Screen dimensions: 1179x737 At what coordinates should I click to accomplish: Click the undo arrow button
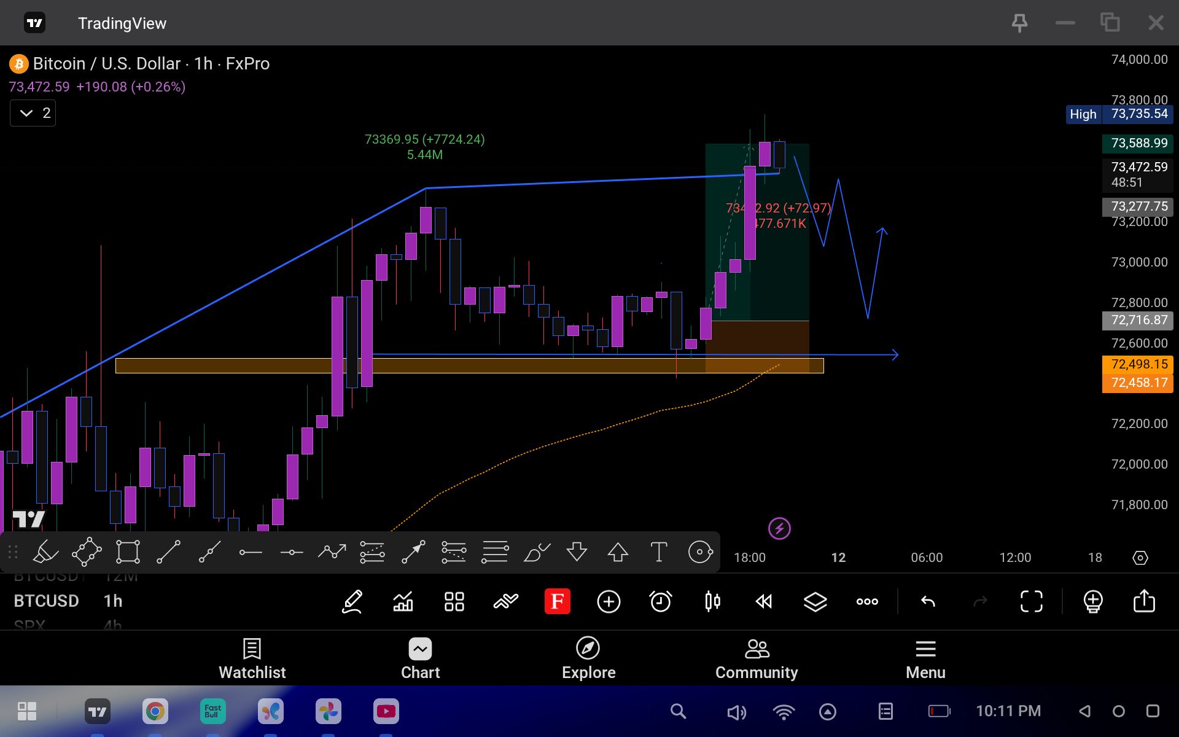(x=928, y=601)
